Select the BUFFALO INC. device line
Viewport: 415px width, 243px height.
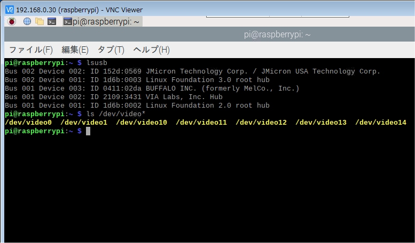tap(152, 88)
